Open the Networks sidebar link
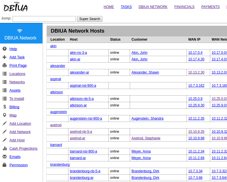Screen dimensions: 227x182 tap(17, 82)
